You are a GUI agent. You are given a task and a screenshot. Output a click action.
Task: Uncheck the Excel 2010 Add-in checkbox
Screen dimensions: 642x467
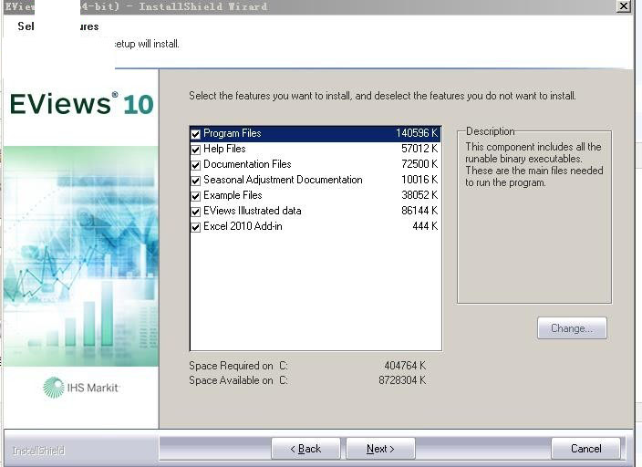point(196,227)
